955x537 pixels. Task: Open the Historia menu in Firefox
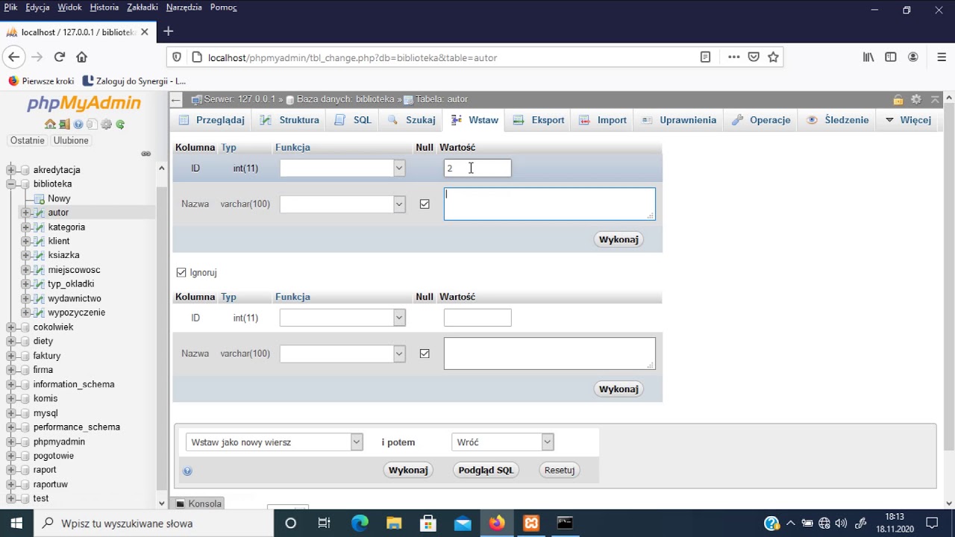(x=104, y=7)
